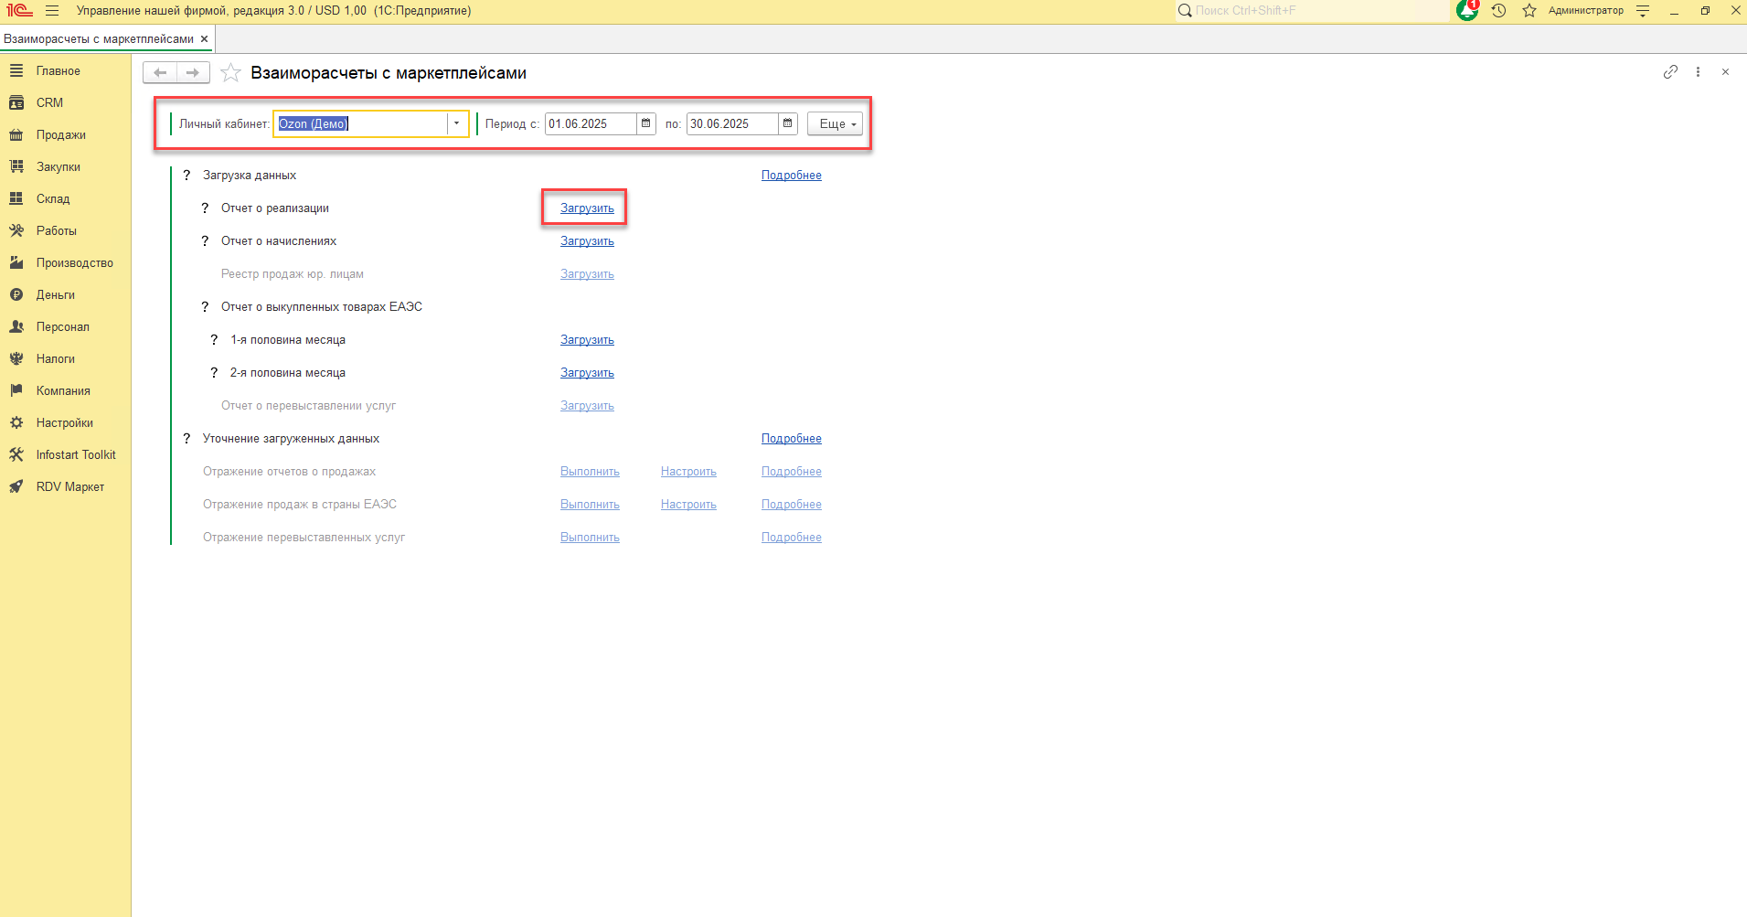Expand the Личный кабинет dropdown

coord(456,123)
